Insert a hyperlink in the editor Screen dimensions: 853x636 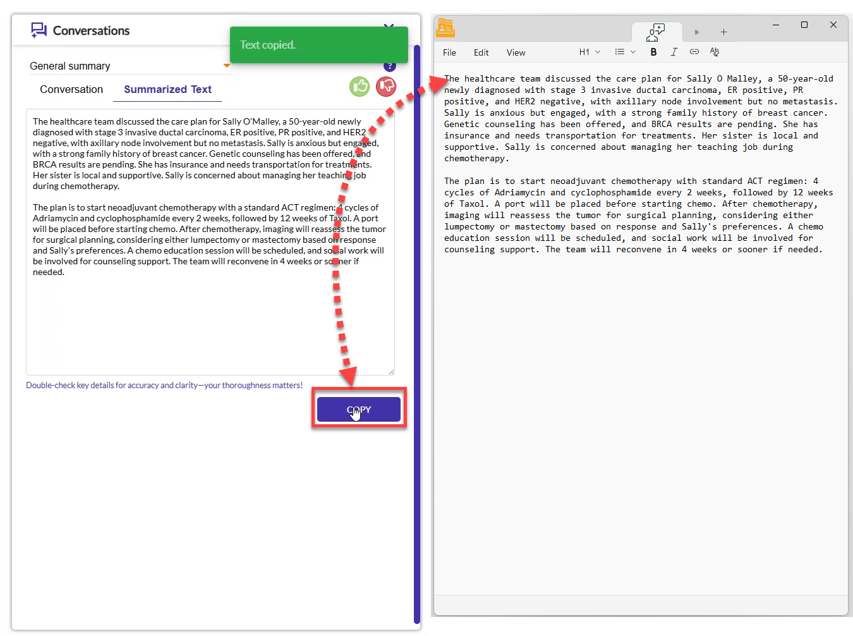click(x=694, y=52)
